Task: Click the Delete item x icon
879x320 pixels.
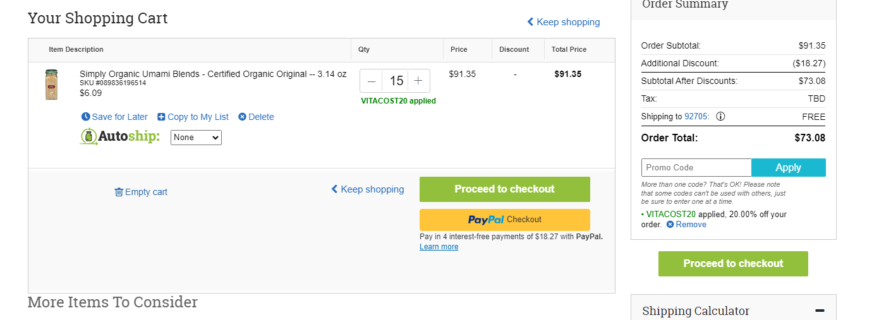Action: pyautogui.click(x=242, y=117)
